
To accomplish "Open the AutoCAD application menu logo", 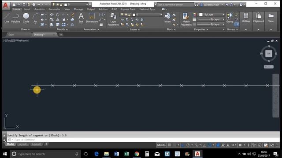I will tap(6, 5).
